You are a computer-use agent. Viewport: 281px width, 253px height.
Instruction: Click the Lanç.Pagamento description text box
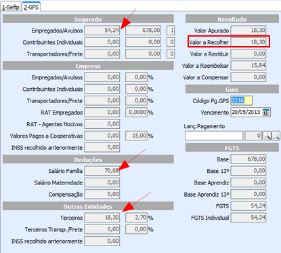coord(214,136)
